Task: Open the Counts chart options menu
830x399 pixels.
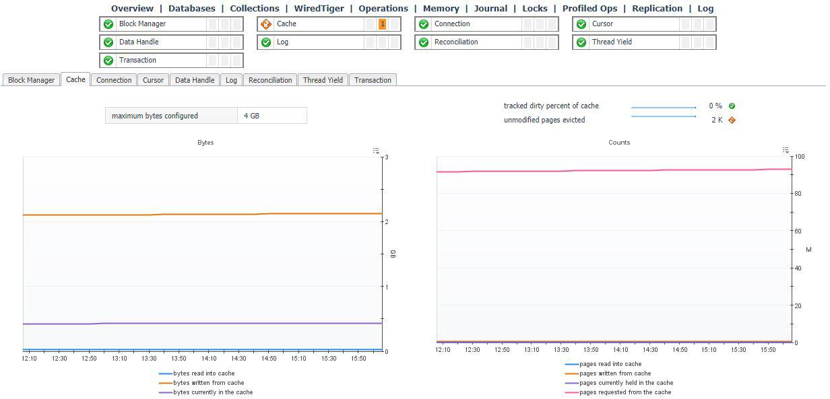Action: (786, 150)
